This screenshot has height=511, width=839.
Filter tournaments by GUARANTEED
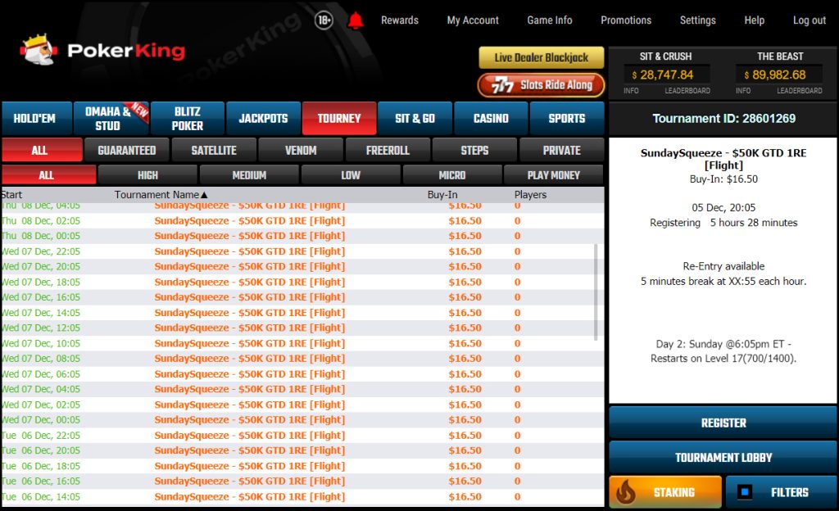(x=127, y=150)
